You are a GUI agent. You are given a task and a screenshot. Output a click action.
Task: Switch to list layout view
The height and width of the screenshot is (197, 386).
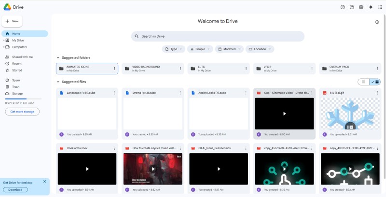[363, 82]
